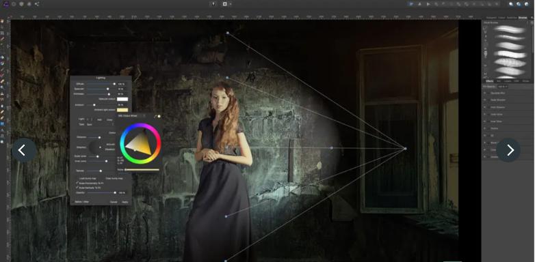The image size is (535, 262).
Task: Switch to the Brushes tab
Action: pyautogui.click(x=523, y=18)
